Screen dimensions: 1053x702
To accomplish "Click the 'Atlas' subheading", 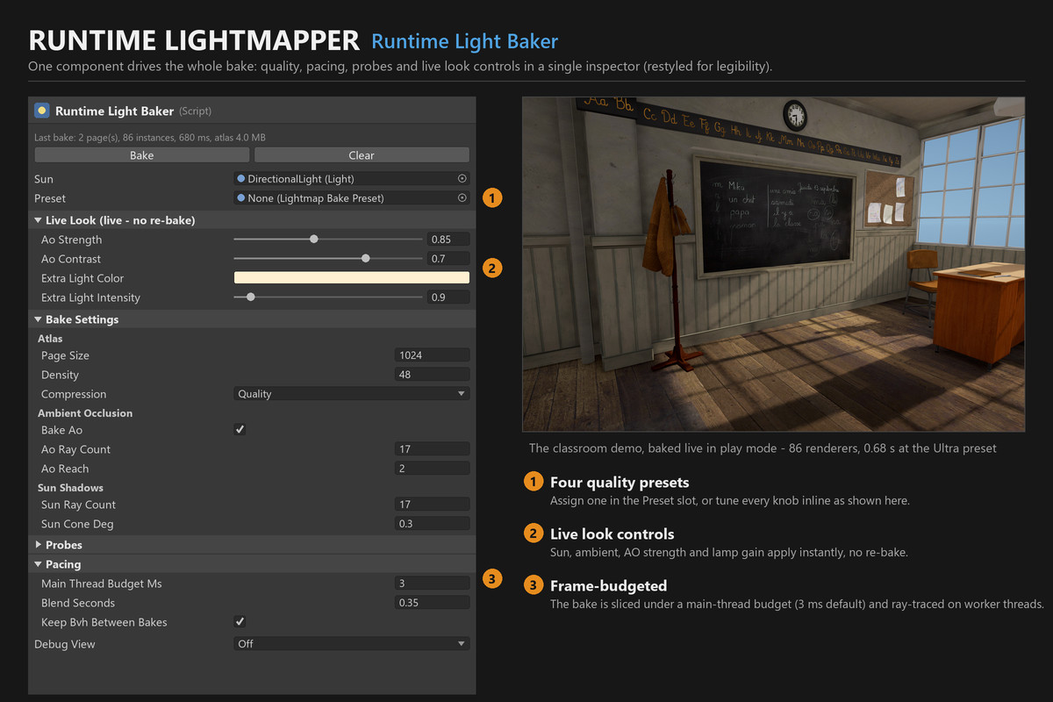I will 50,338.
